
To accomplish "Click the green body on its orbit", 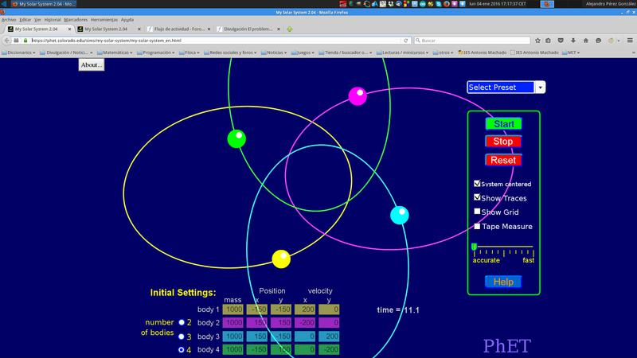I will tap(236, 138).
